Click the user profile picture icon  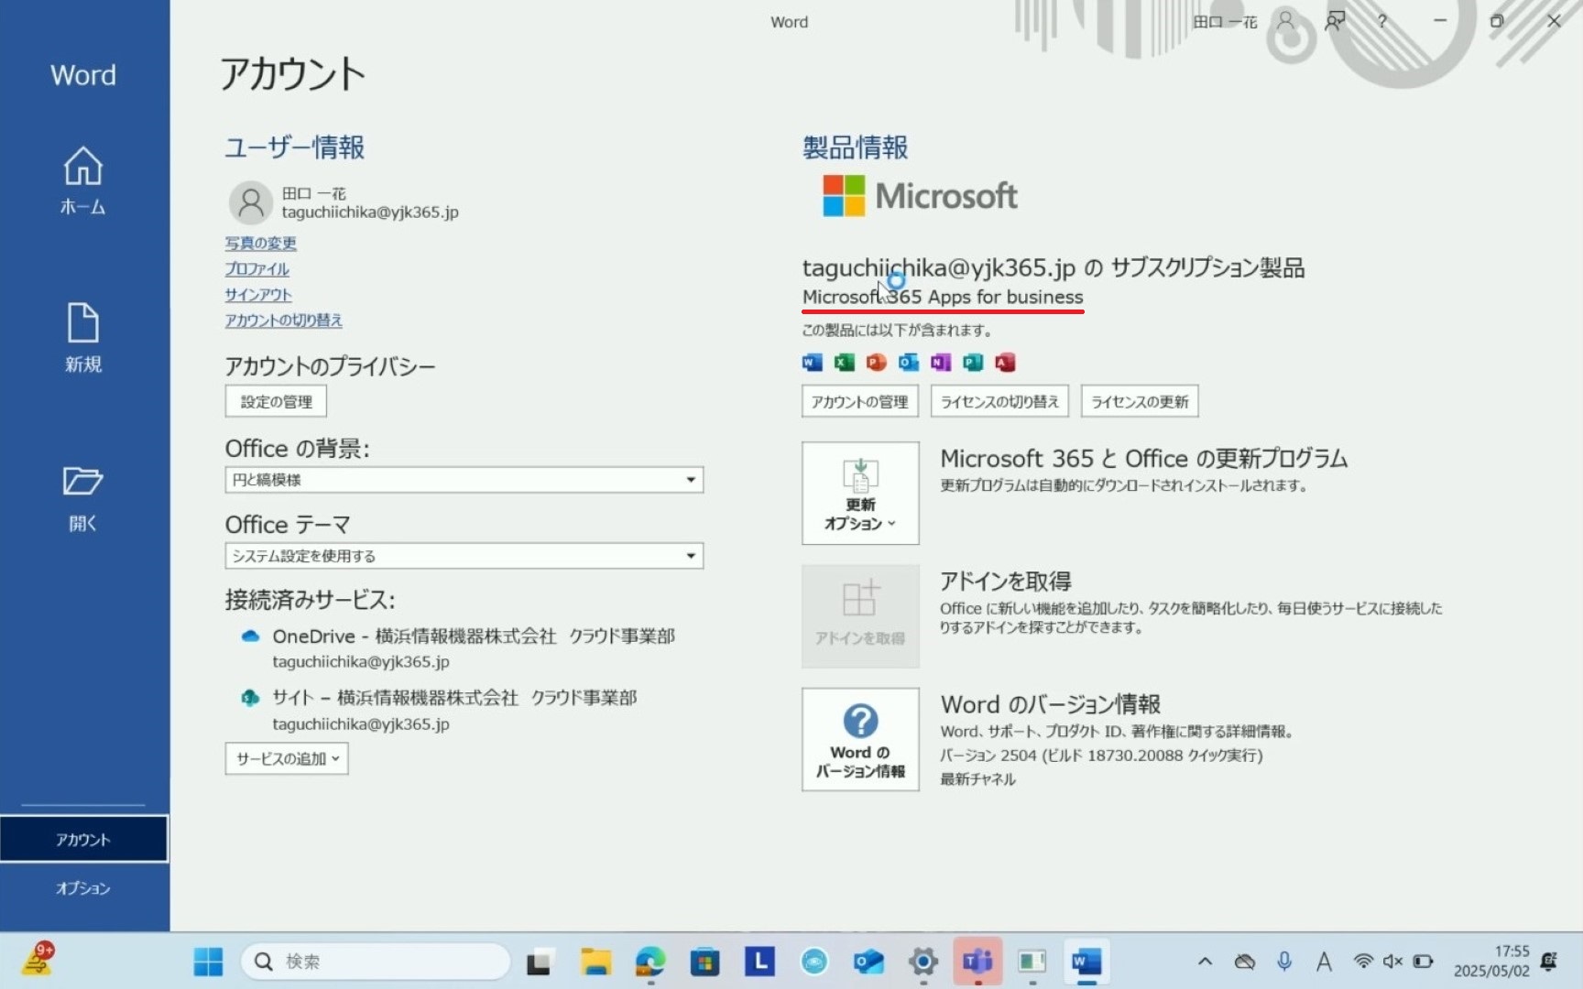250,202
